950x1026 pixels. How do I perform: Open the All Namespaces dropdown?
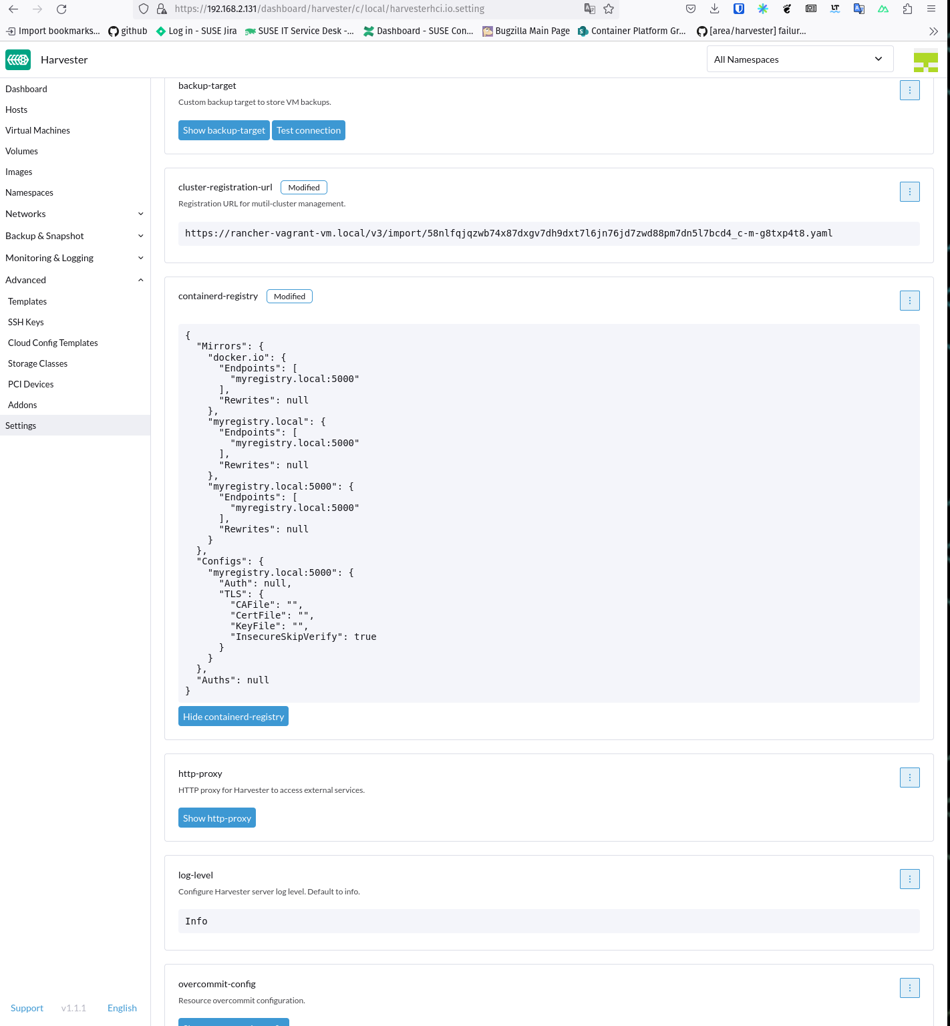[800, 59]
